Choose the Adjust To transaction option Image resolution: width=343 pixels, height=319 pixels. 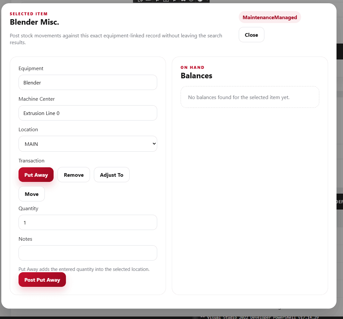tap(111, 175)
